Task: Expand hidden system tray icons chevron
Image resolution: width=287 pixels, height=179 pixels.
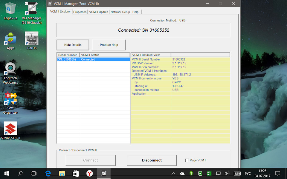Action: click(x=173, y=173)
